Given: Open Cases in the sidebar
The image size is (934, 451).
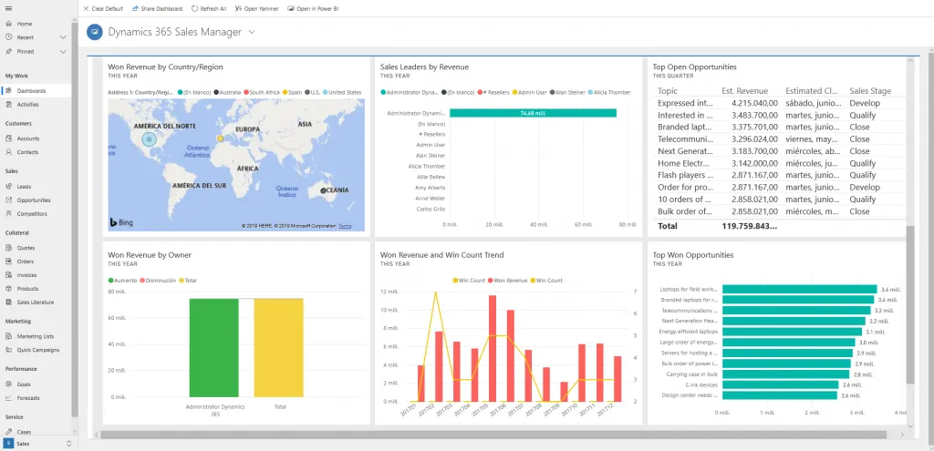Looking at the screenshot, I should click(x=36, y=432).
